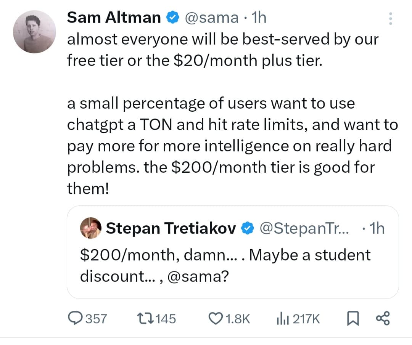Click the Sam Altman display name

coord(114,18)
